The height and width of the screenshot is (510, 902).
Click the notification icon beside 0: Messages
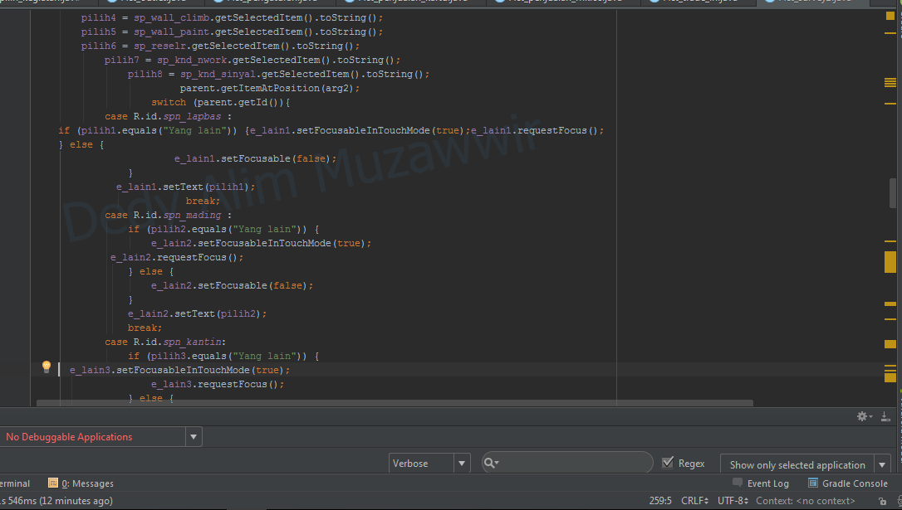55,483
